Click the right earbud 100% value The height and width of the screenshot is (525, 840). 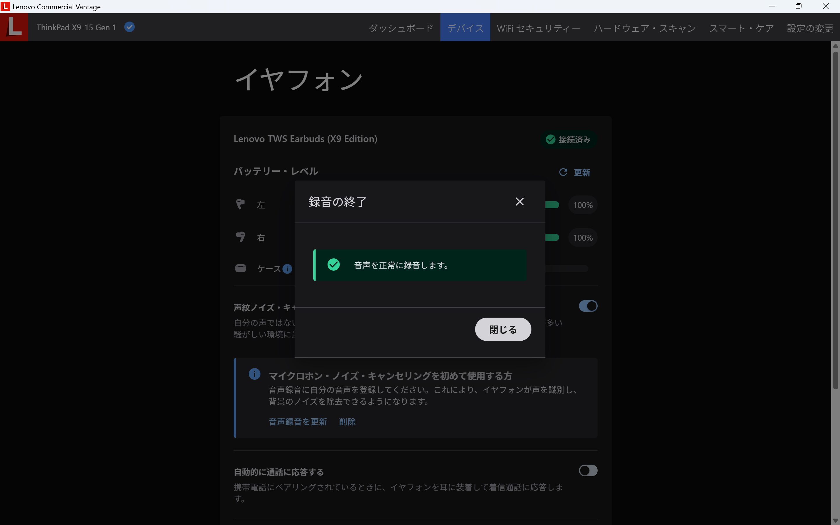(583, 238)
